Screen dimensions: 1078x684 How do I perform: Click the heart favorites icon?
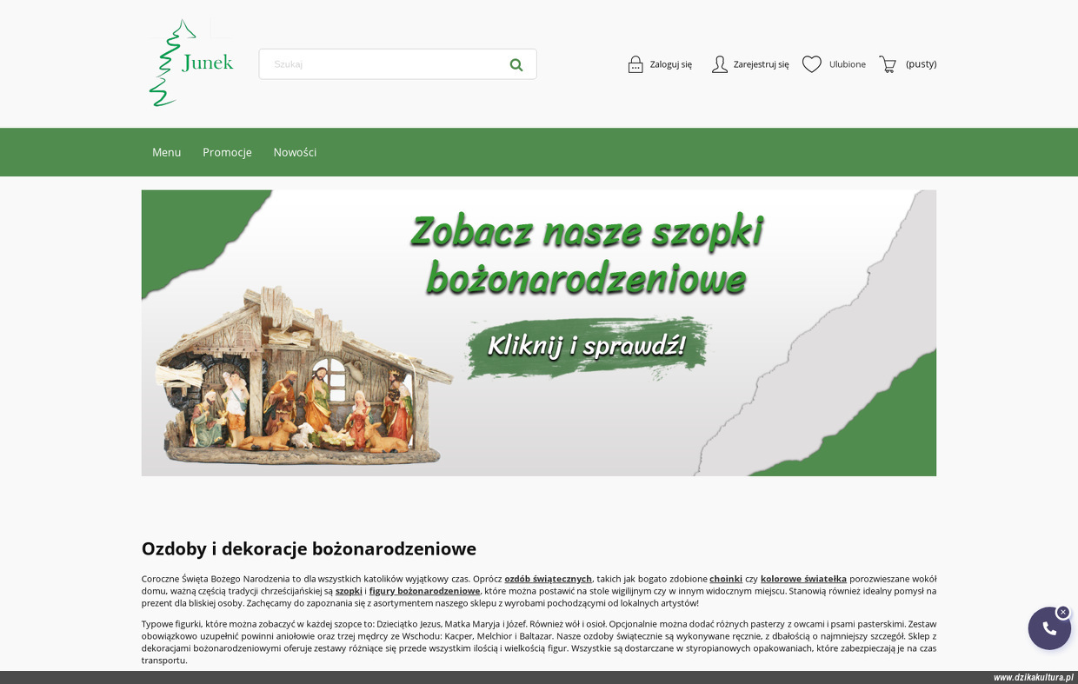tap(812, 64)
